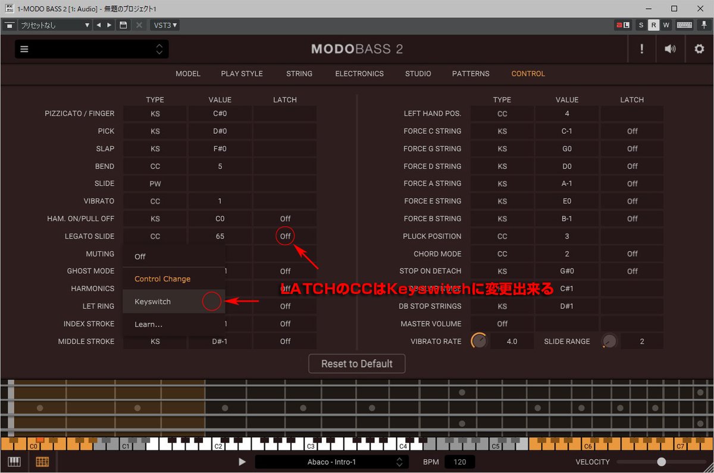The height and width of the screenshot is (473, 714).
Task: Toggle LATCH Off for LEGATO SLIDE
Action: click(x=285, y=236)
